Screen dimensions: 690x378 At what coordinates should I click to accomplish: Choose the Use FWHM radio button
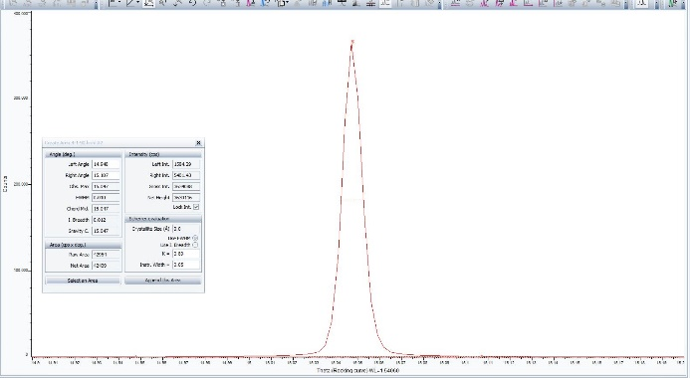pos(195,238)
